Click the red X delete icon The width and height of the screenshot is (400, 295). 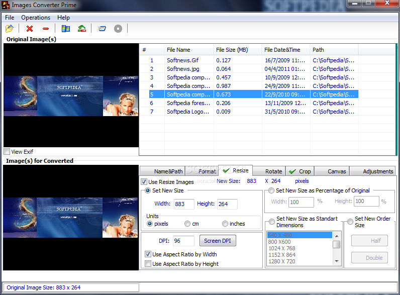[x=30, y=28]
